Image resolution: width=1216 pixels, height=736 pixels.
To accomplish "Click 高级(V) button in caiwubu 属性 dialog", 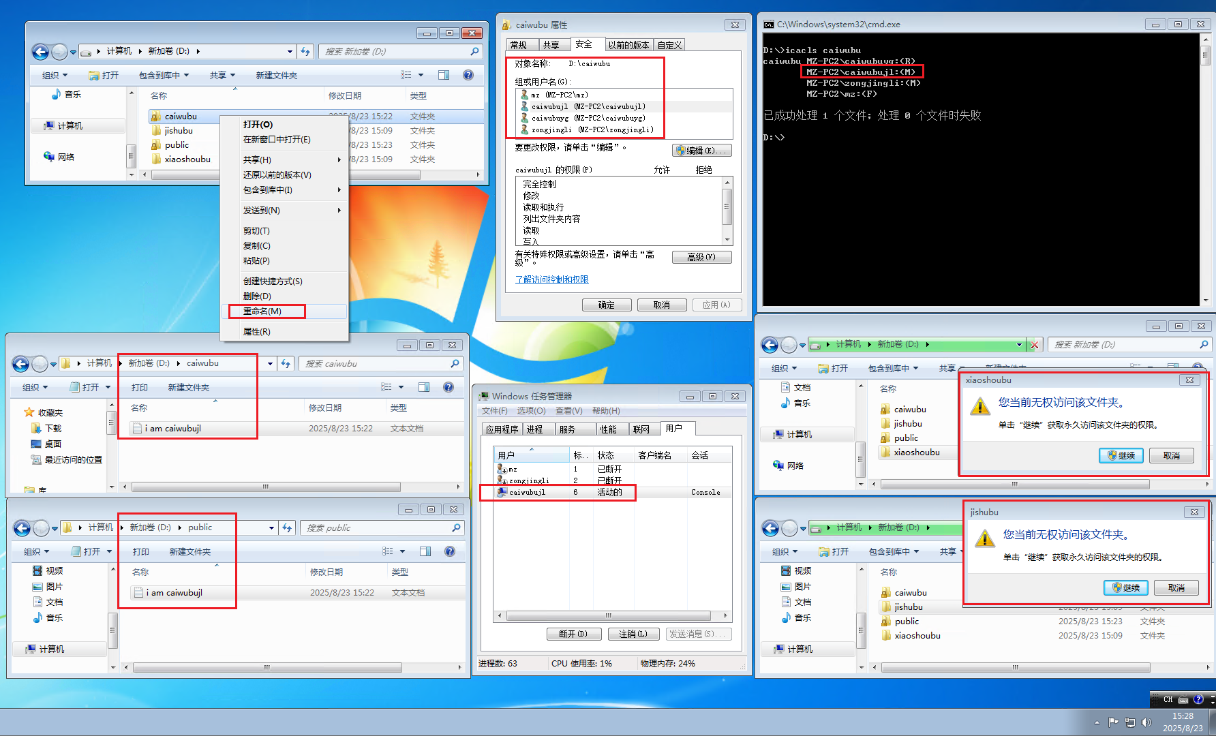I will (702, 257).
